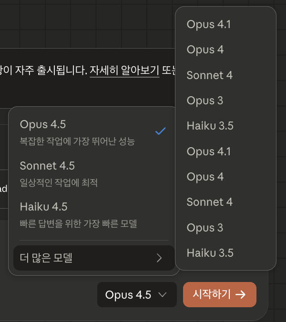286x322 pixels.
Task: Expand the 더 많은 모델 submenu
Action: click(x=94, y=258)
